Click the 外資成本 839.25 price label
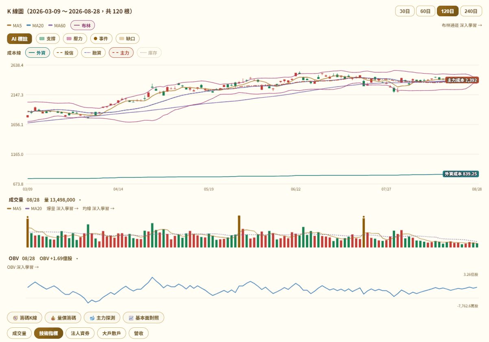This screenshot has width=489, height=342. 461,174
